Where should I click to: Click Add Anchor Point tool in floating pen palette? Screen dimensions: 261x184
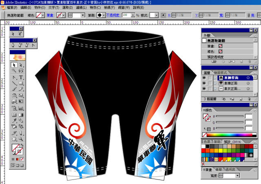click(x=20, y=45)
